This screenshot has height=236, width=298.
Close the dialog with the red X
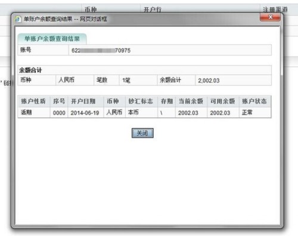click(270, 17)
